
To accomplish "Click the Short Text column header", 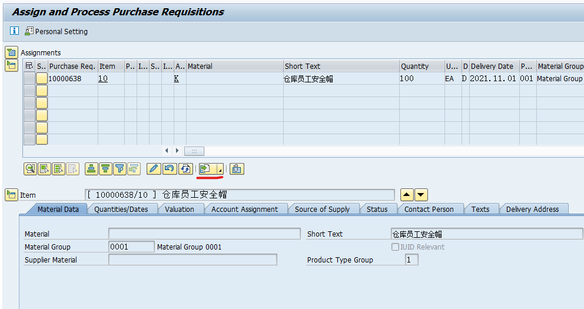I will tap(341, 67).
